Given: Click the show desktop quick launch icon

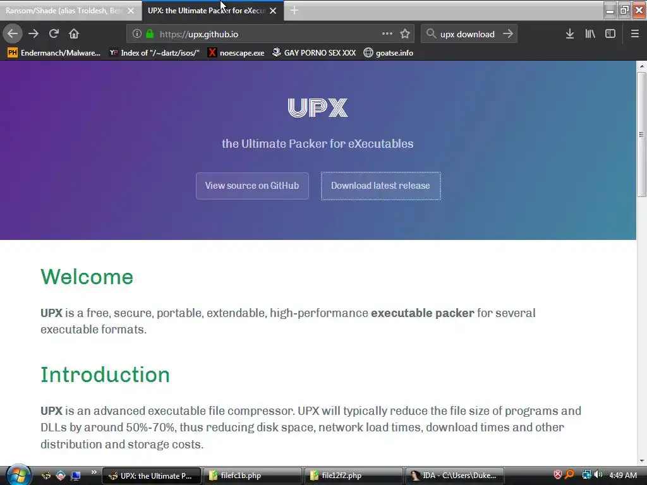Looking at the screenshot, I should click(x=76, y=476).
